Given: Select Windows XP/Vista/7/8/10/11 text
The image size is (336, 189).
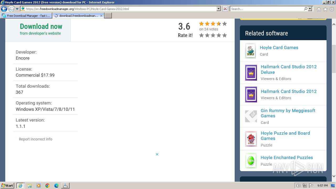Looking at the screenshot, I should pos(45,109).
